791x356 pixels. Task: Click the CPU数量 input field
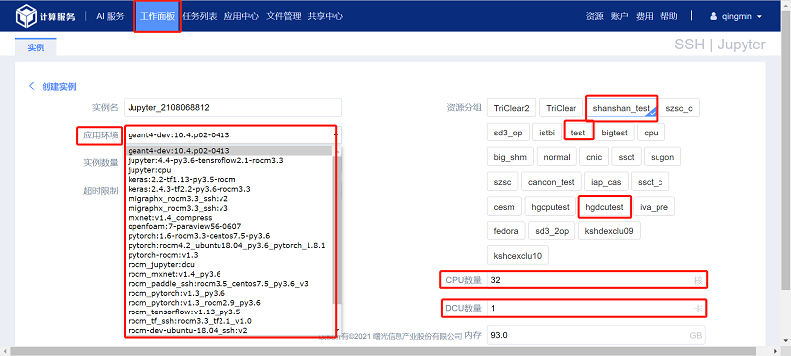click(596, 280)
